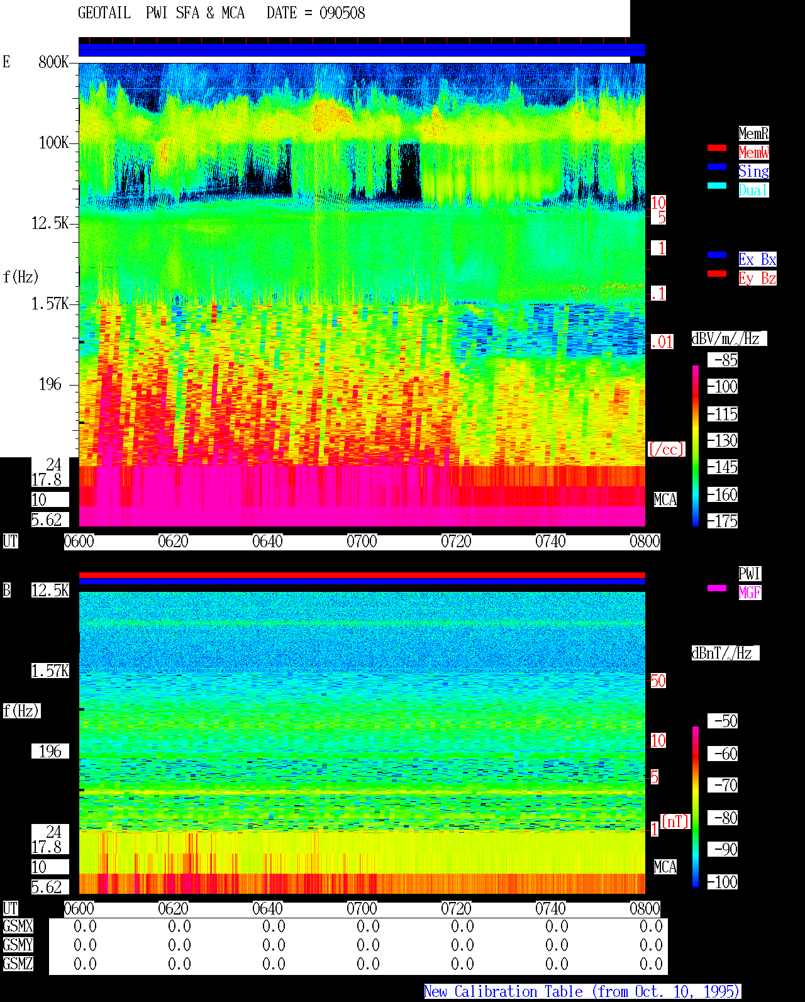This screenshot has width=805, height=1002.
Task: Click the red status bar above the B panel
Action: pos(362,575)
